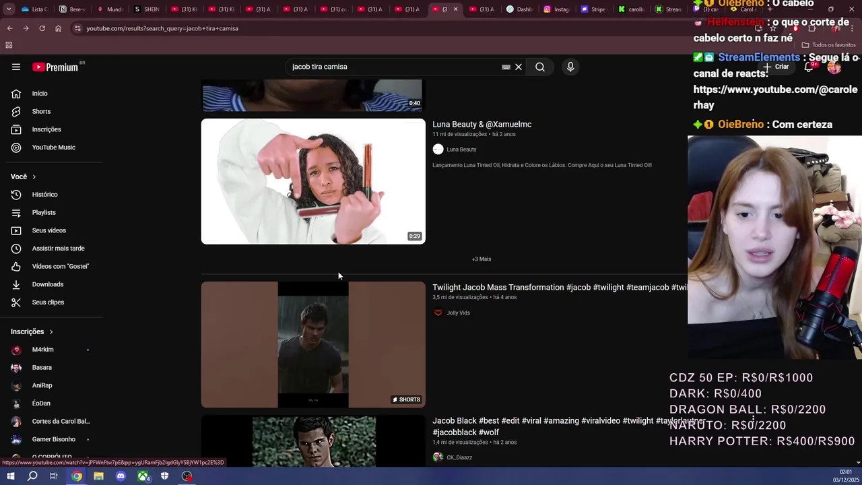Open the CK_Diaazz channel
This screenshot has height=485, width=862.
point(459,457)
